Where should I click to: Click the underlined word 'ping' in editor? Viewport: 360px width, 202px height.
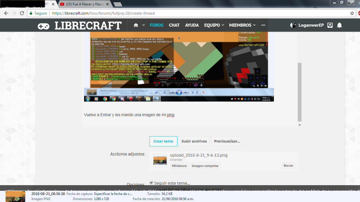point(170,115)
